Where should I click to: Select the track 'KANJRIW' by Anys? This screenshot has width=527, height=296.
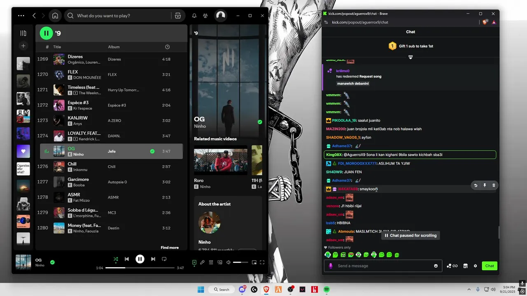[111, 120]
